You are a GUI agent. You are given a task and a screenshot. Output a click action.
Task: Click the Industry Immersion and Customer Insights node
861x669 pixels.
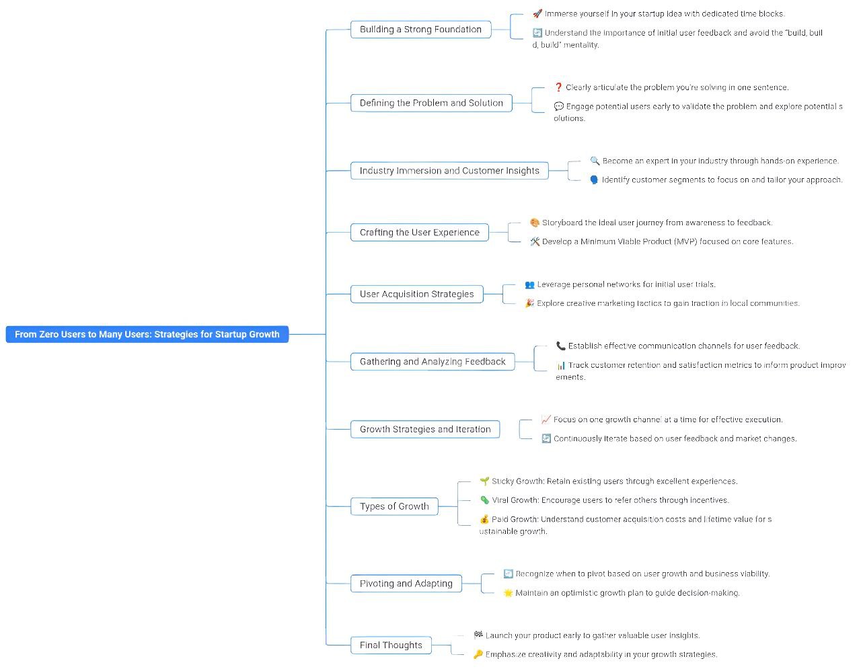point(449,171)
